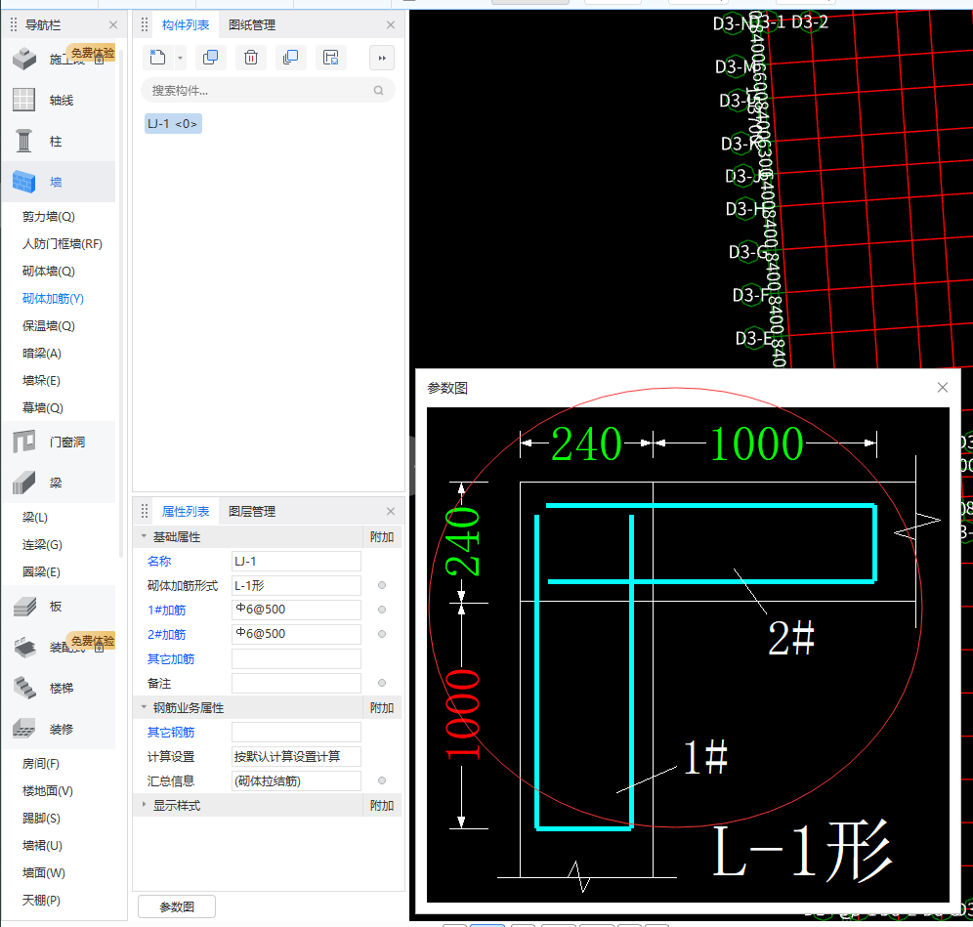Grab the 属性列表 panel drag handle
The width and height of the screenshot is (973, 927).
tap(145, 511)
